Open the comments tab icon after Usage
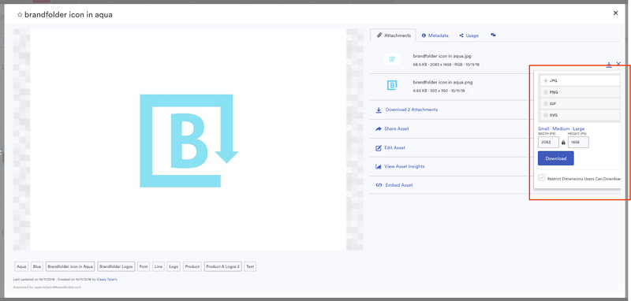 [493, 35]
